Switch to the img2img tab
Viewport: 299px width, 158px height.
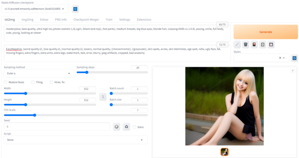point(27,20)
